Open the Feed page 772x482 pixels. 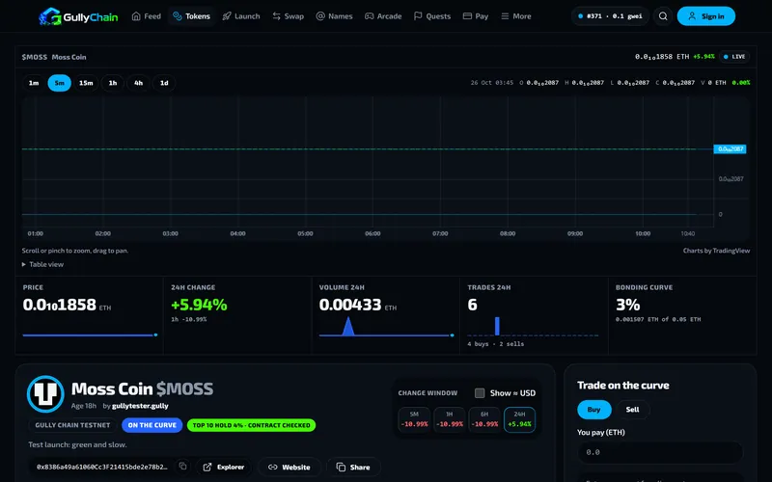[x=147, y=16]
